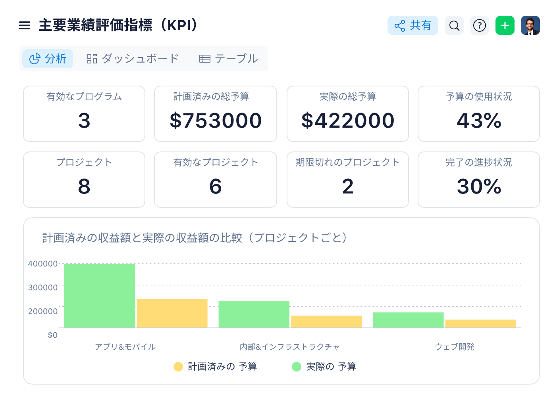Click the table icon beside テーブル

(x=204, y=58)
